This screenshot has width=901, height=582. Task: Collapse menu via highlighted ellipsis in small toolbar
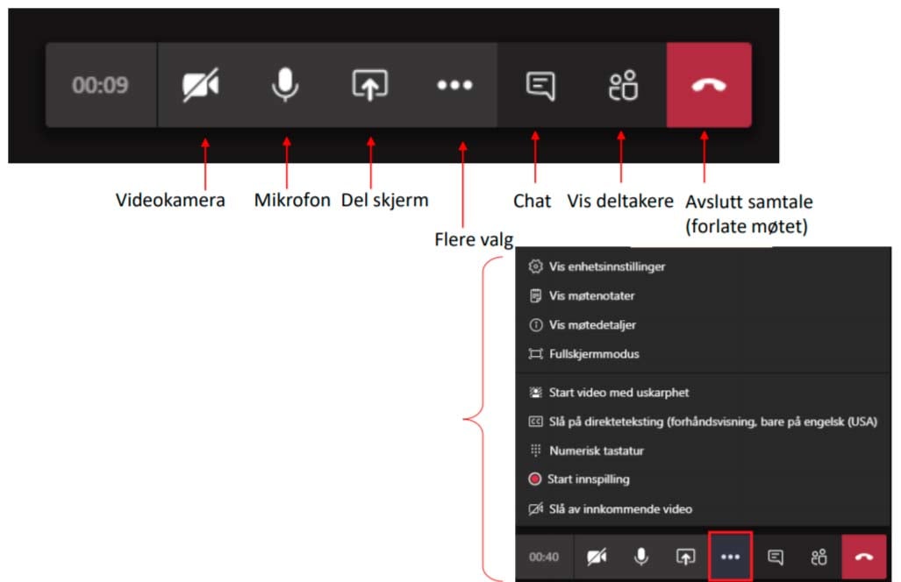click(x=730, y=557)
